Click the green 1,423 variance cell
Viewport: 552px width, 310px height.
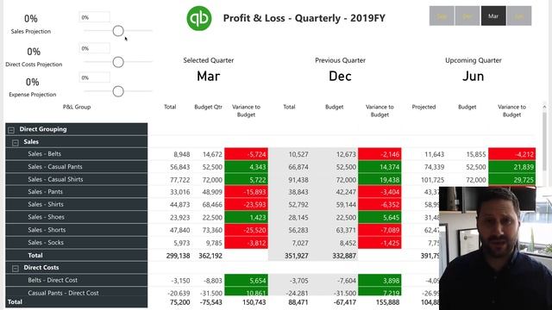point(246,217)
